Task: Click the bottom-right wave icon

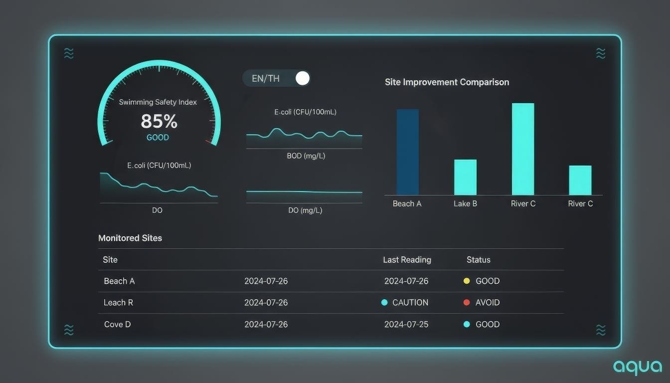Action: tap(601, 330)
